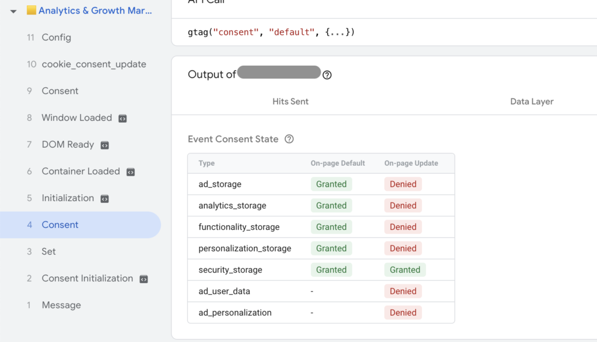Viewport: 597px width, 342px height.
Task: Click code icon next to DOM Ready
Action: tap(104, 145)
